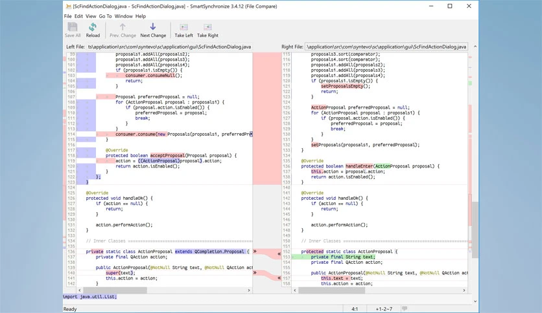Reload the compared files
The image size is (542, 313).
tap(93, 30)
